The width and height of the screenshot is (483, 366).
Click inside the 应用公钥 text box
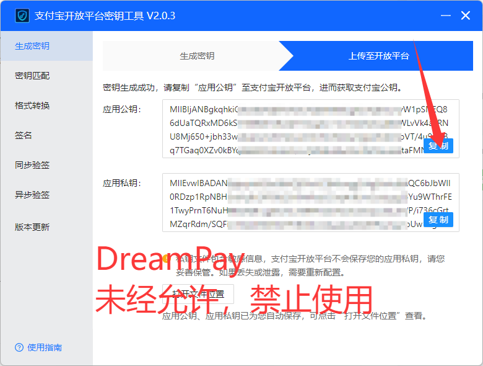click(297, 128)
